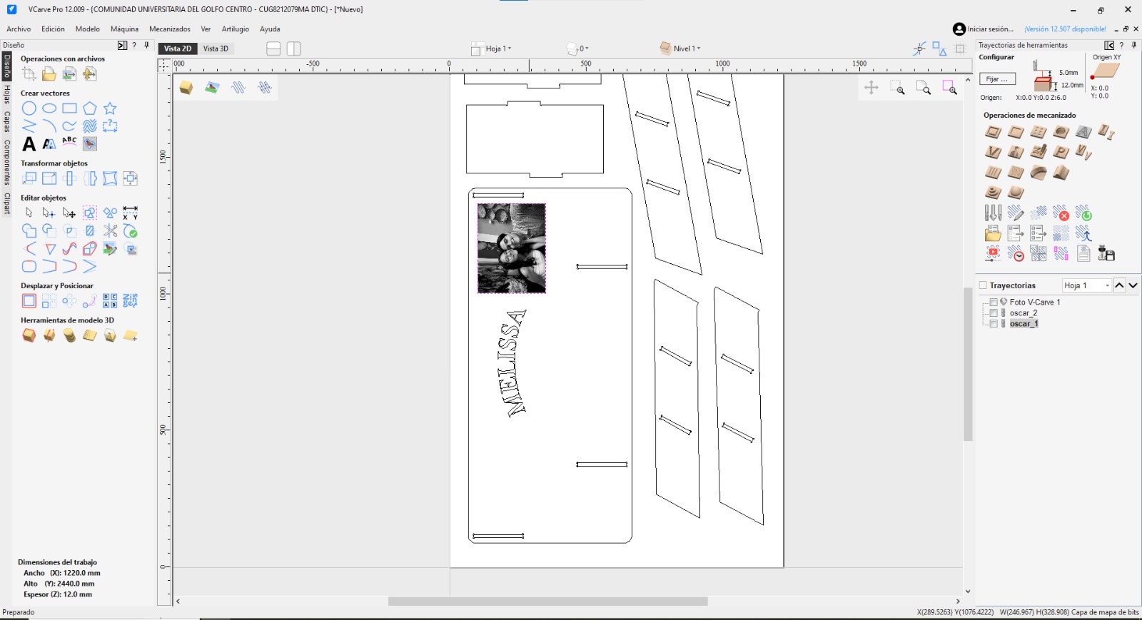The width and height of the screenshot is (1142, 620).
Task: Select the photo thumbnail on the canvas
Action: pyautogui.click(x=512, y=248)
